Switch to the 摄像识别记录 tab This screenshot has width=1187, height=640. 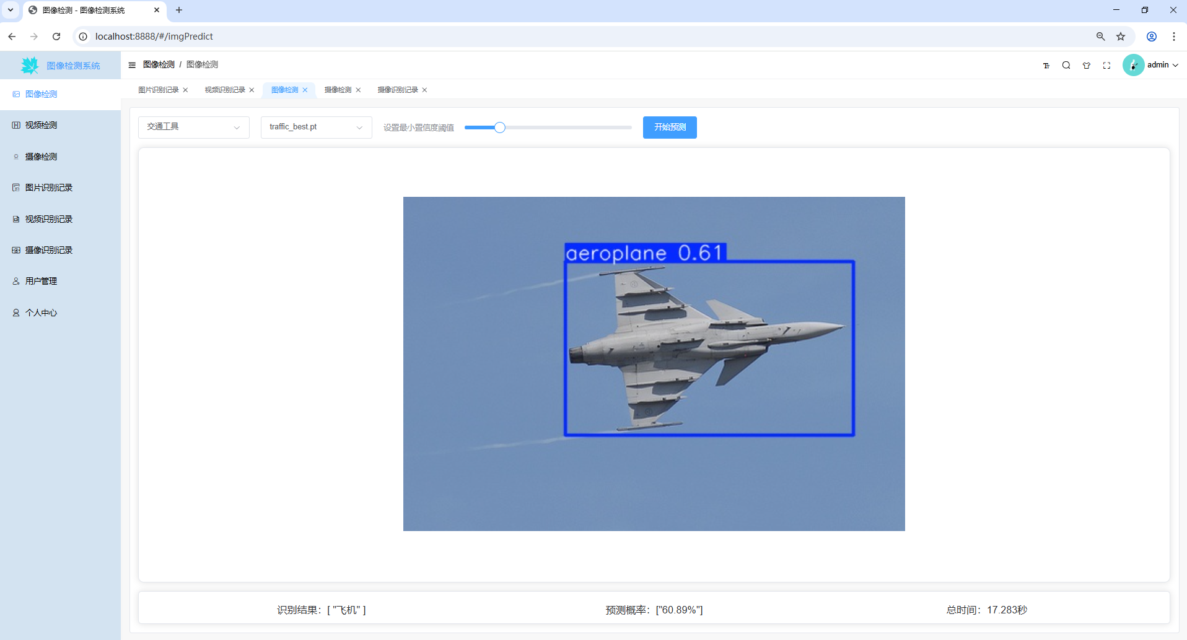pyautogui.click(x=398, y=90)
